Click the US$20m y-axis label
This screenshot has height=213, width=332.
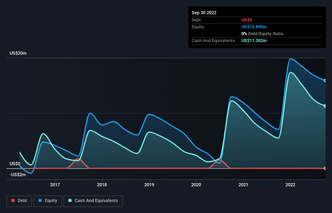[x=18, y=53]
